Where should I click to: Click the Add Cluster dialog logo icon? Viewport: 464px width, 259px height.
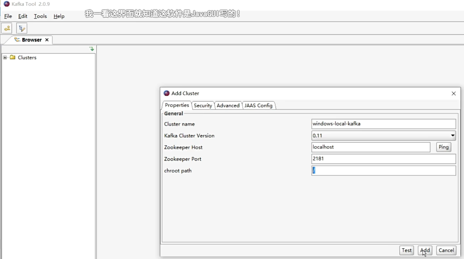coord(166,93)
